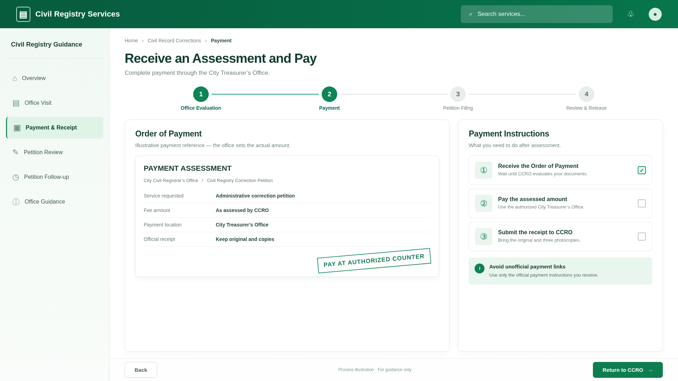Image resolution: width=678 pixels, height=381 pixels.
Task: Focus the Search services input field
Action: [x=536, y=14]
